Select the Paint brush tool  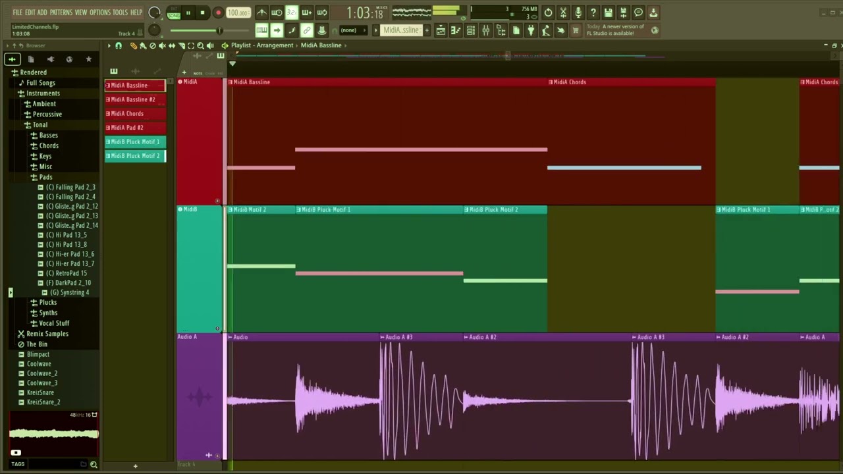pos(143,45)
